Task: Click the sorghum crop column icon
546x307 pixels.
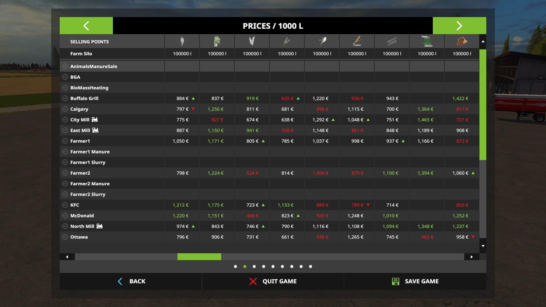Action: coord(357,41)
